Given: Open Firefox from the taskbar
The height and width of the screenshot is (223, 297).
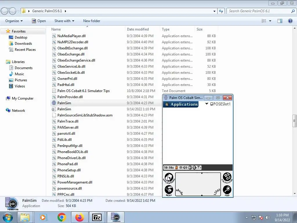Looking at the screenshot, I should coord(79,217).
